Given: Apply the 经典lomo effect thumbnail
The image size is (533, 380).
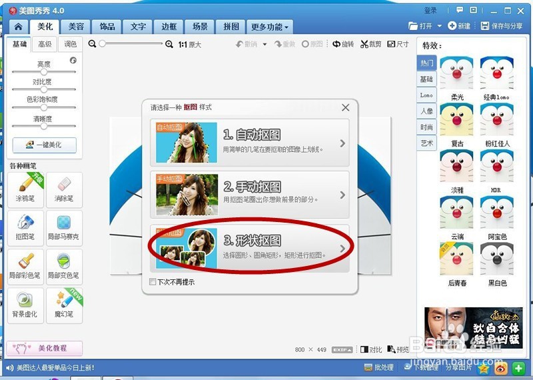Looking at the screenshot, I should (497, 73).
